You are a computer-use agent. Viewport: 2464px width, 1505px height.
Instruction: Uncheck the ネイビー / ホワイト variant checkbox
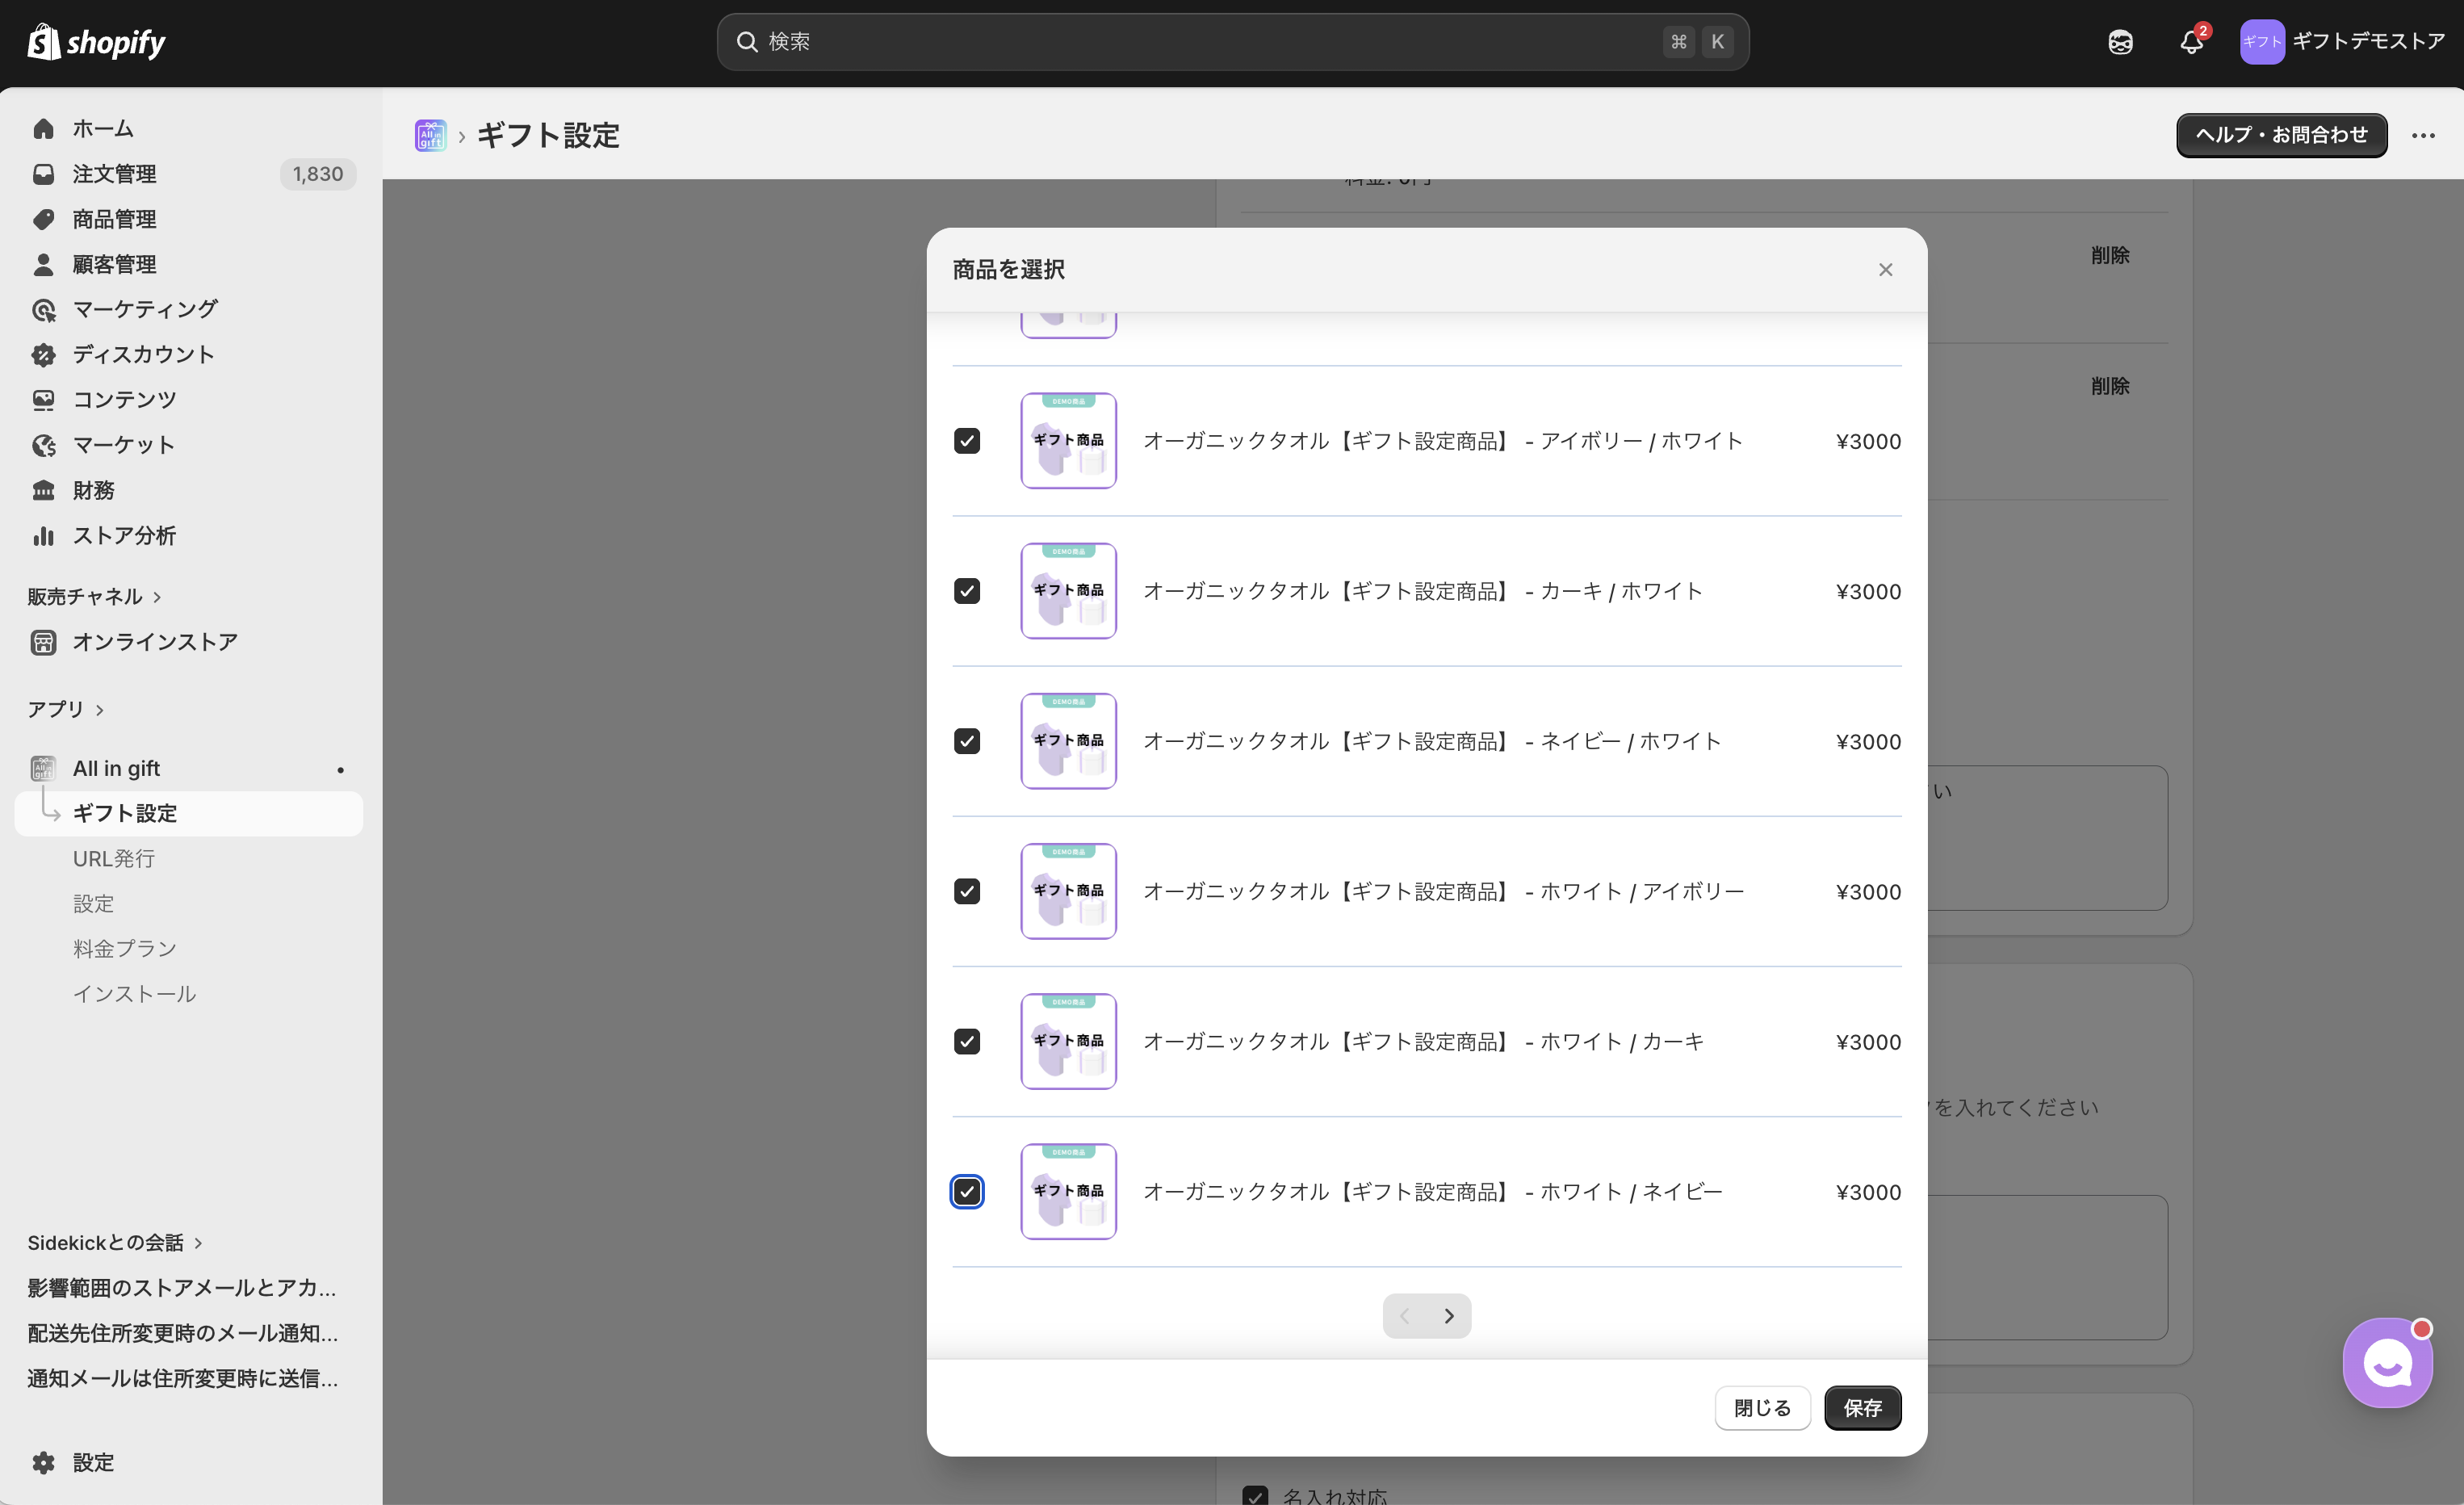tap(967, 741)
